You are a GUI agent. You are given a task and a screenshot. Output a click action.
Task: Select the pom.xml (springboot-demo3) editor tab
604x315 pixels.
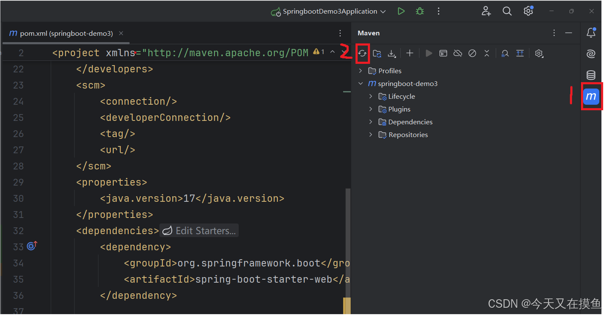click(66, 33)
